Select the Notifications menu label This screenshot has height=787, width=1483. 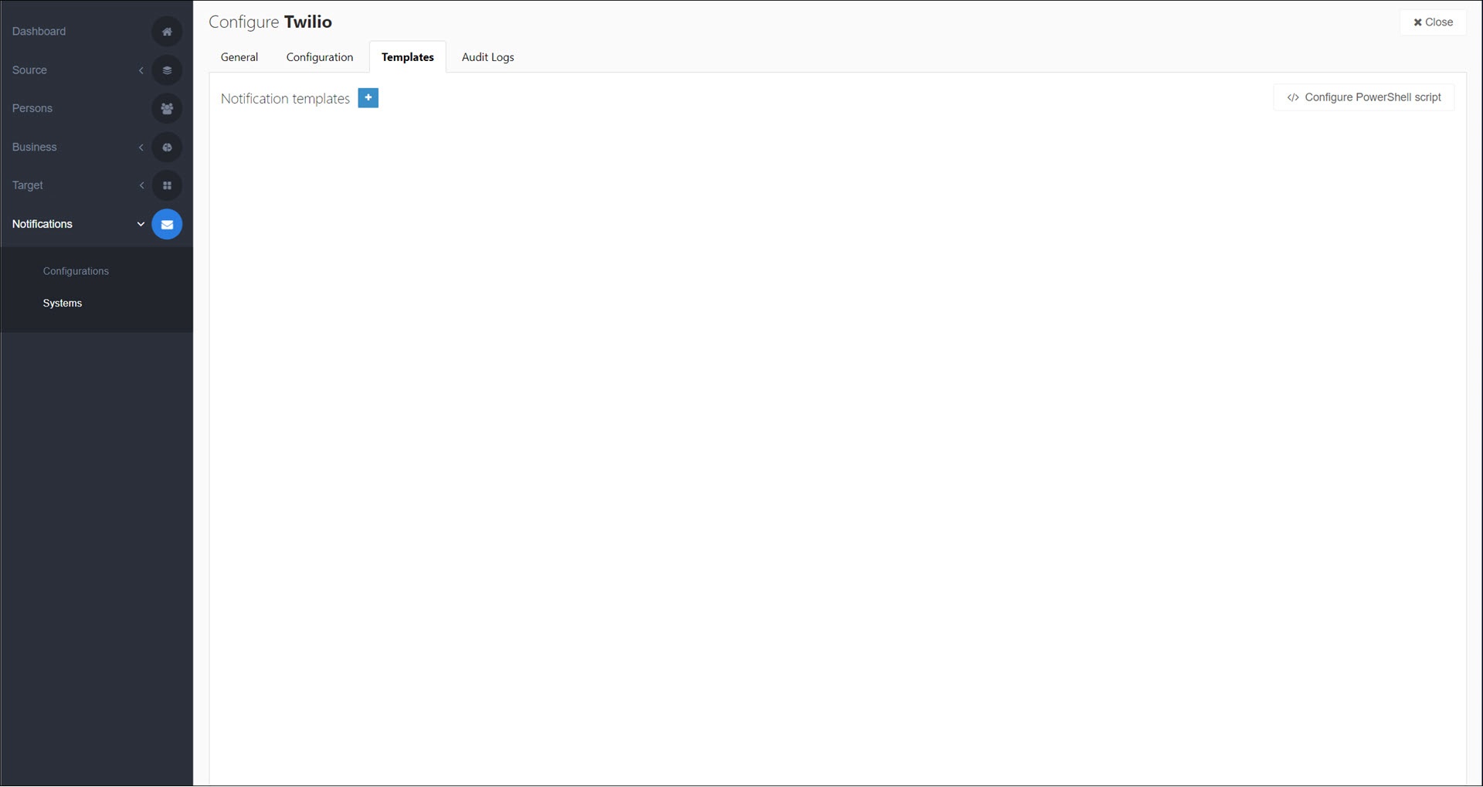pos(42,225)
